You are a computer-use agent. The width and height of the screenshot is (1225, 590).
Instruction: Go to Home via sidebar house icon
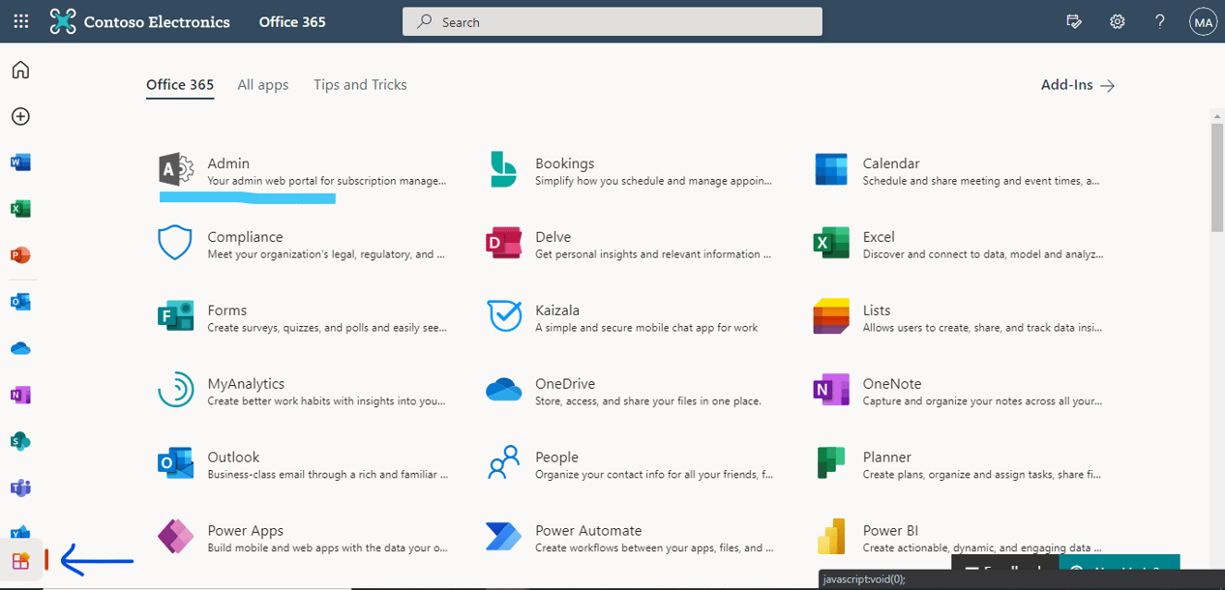click(x=20, y=70)
